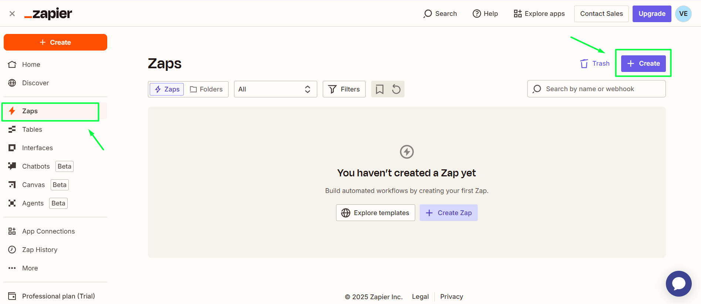Switch to the Folders tab
701x304 pixels.
(206, 89)
